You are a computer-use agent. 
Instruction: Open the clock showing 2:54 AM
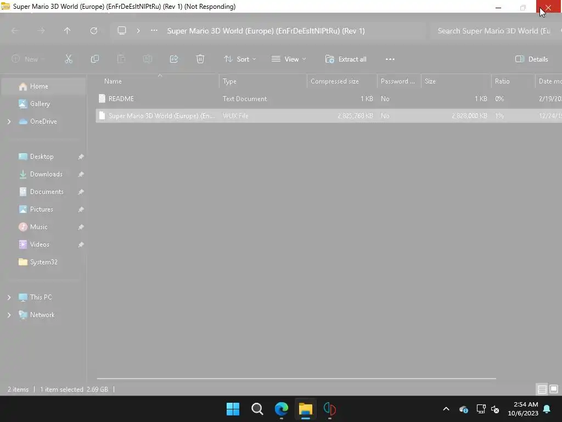coord(523,409)
